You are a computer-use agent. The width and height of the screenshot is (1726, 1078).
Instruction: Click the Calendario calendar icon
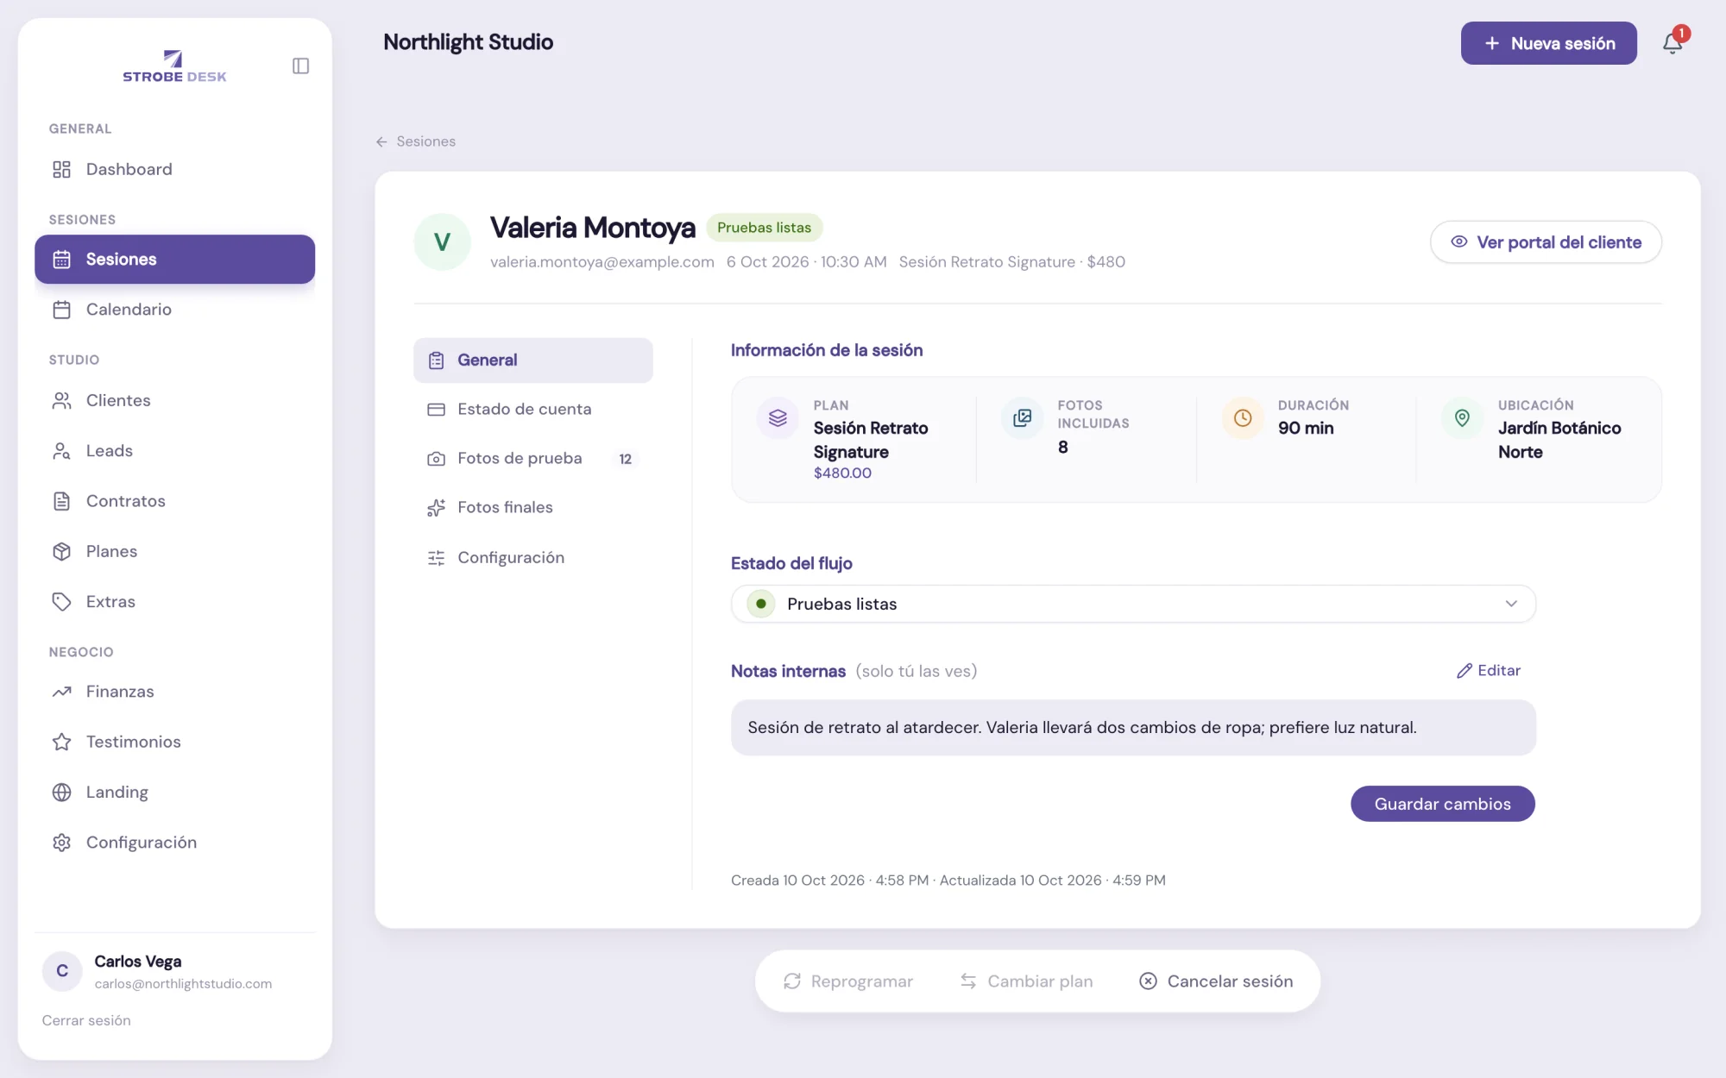[61, 310]
